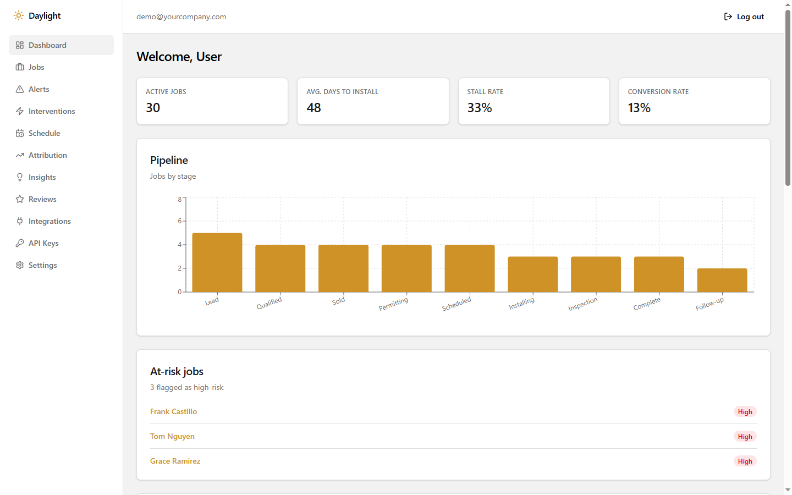Click the API Keys key icon
The height and width of the screenshot is (495, 792).
(x=20, y=243)
